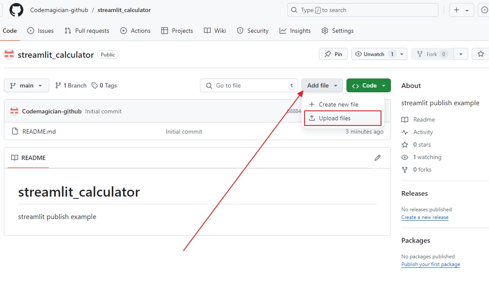This screenshot has width=489, height=285.
Task: View the Insights tab
Action: pyautogui.click(x=295, y=31)
